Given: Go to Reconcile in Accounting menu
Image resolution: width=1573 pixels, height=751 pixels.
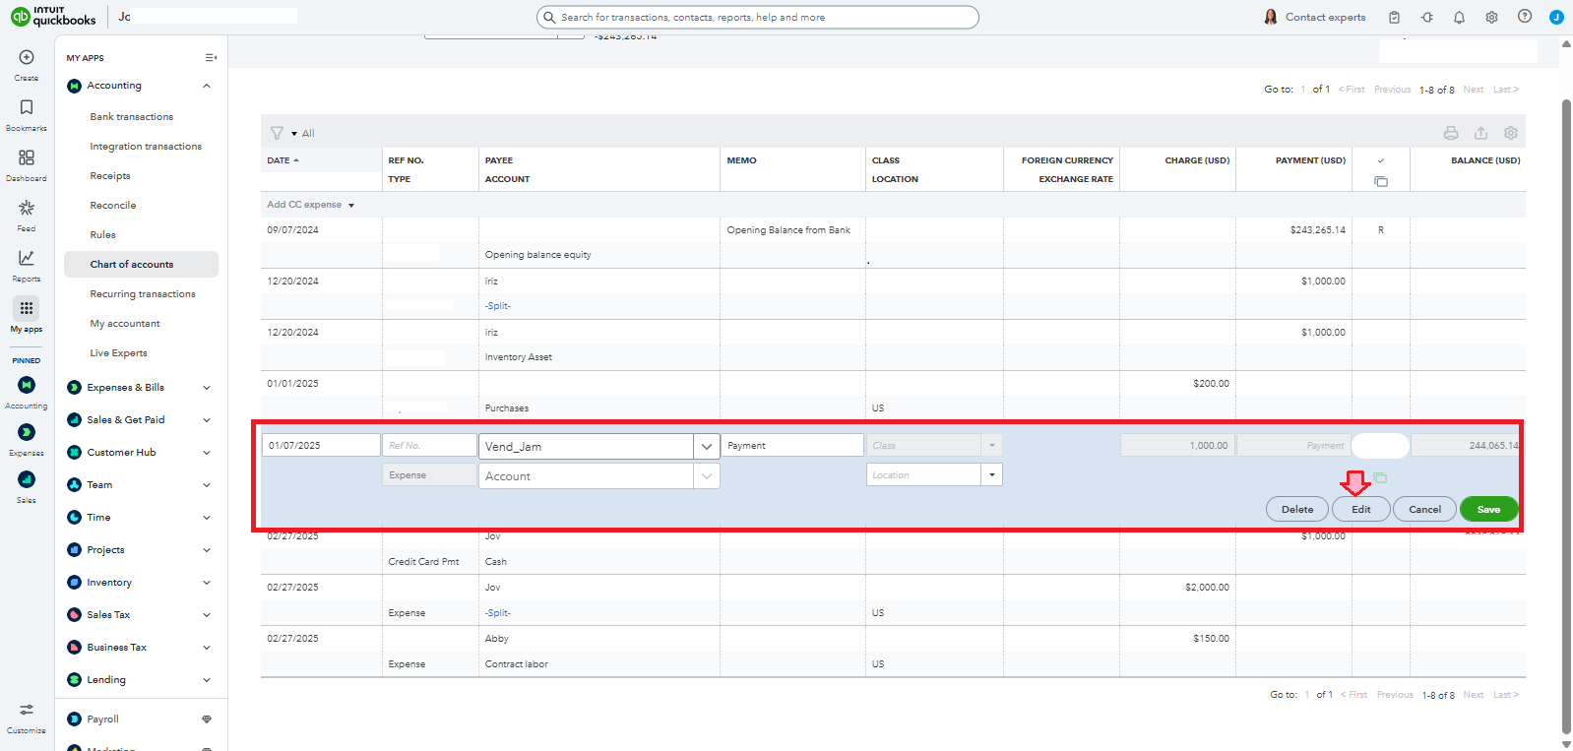Looking at the screenshot, I should 113,206.
